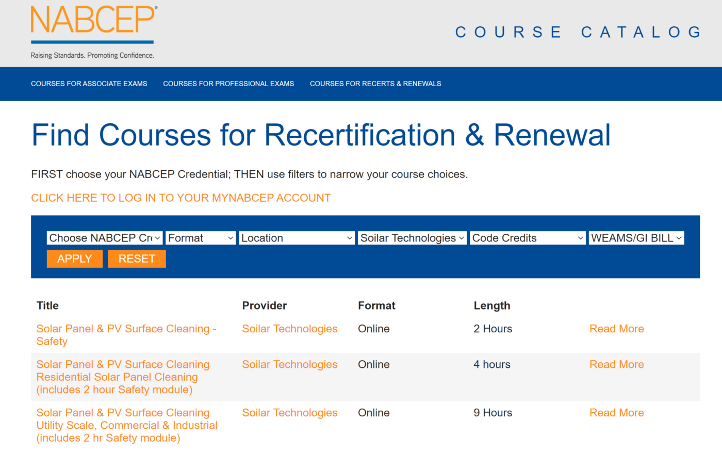Click the RESET button
This screenshot has height=453, width=722.
137,259
